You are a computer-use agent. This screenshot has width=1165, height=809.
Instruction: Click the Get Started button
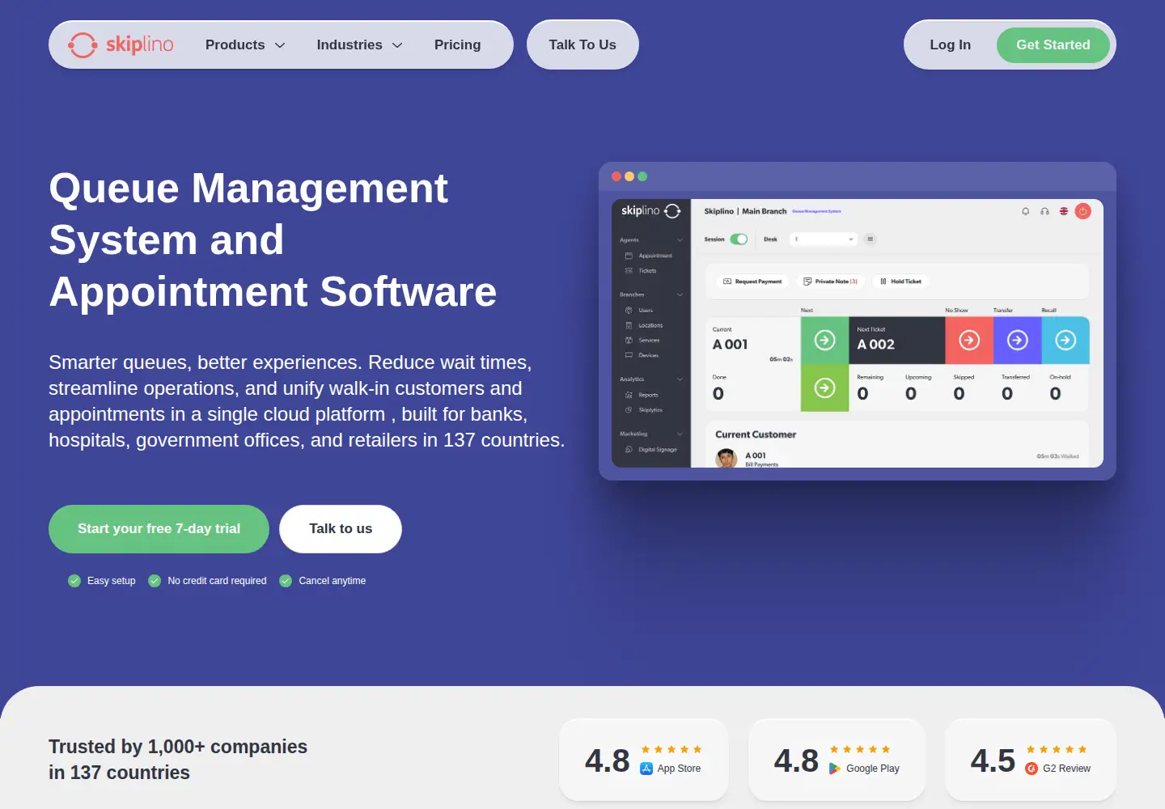[1053, 45]
